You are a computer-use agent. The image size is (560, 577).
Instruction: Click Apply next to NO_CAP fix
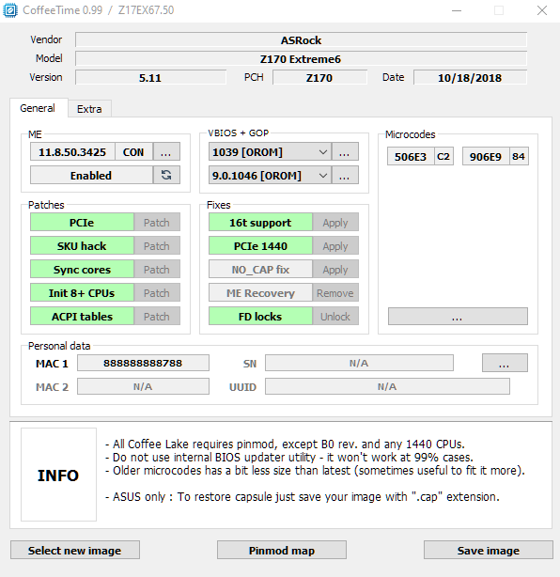335,270
